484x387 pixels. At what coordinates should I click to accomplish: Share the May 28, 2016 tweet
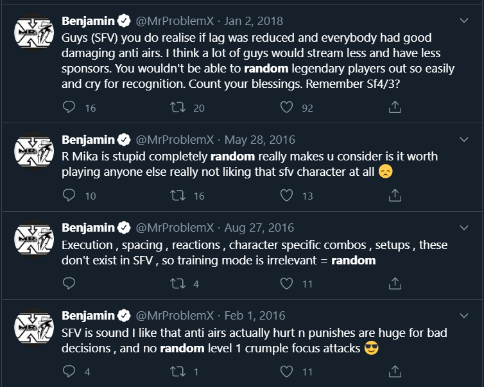395,195
